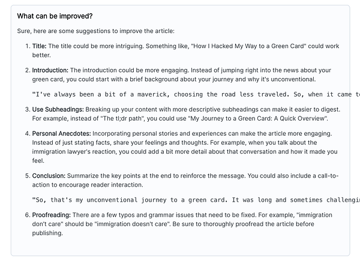This screenshot has width=360, height=261.
Task: Select the bold 'Use Subheadings:' label
Action: point(58,109)
